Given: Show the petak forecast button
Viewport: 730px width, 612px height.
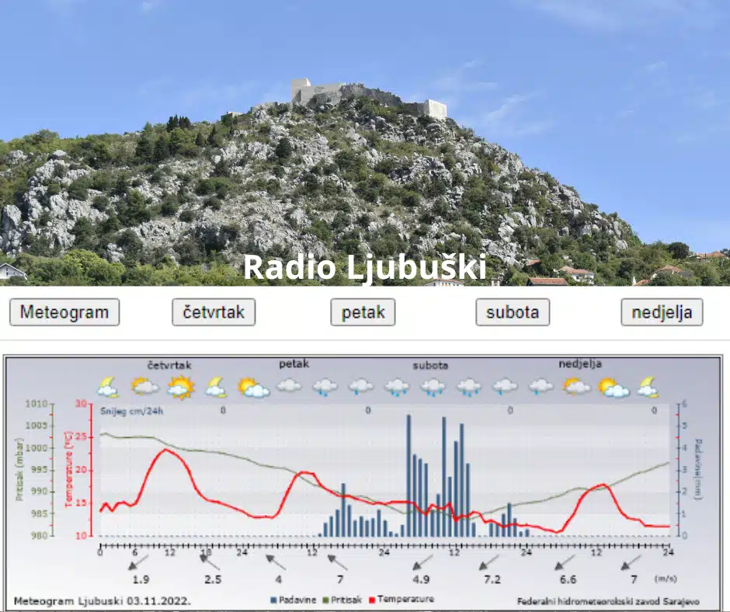Looking at the screenshot, I should point(363,312).
